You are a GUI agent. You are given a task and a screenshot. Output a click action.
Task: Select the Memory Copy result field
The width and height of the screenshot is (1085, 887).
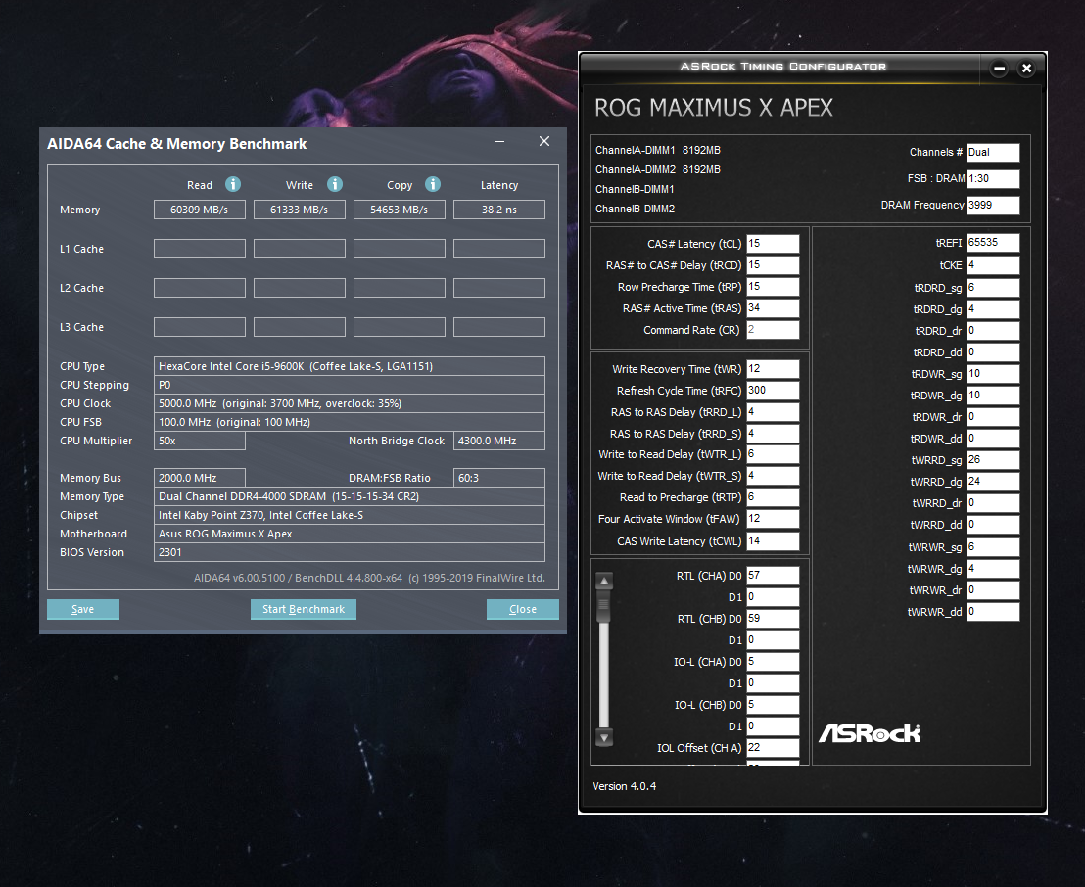(400, 210)
